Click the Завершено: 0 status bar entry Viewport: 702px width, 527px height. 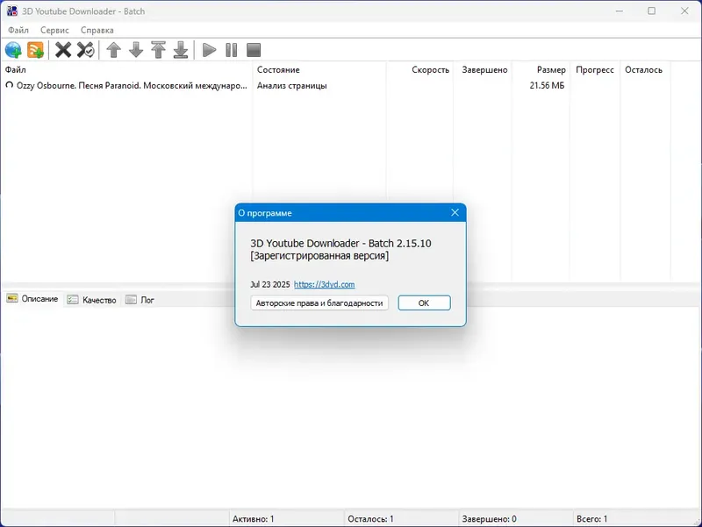(516, 519)
